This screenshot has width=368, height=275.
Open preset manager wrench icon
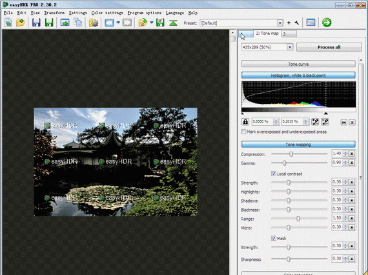click(x=296, y=23)
